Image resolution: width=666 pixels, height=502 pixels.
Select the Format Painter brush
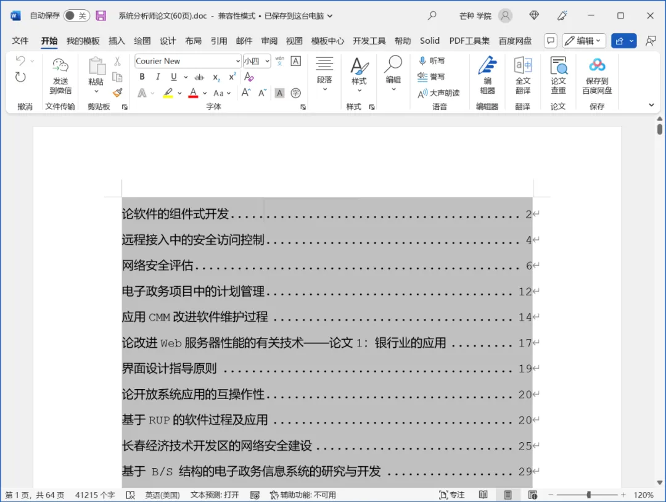click(x=117, y=93)
